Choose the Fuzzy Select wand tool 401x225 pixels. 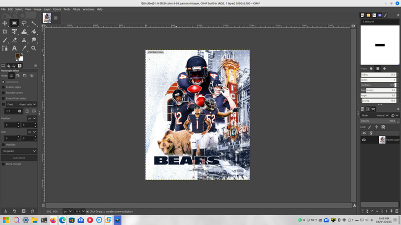click(34, 23)
